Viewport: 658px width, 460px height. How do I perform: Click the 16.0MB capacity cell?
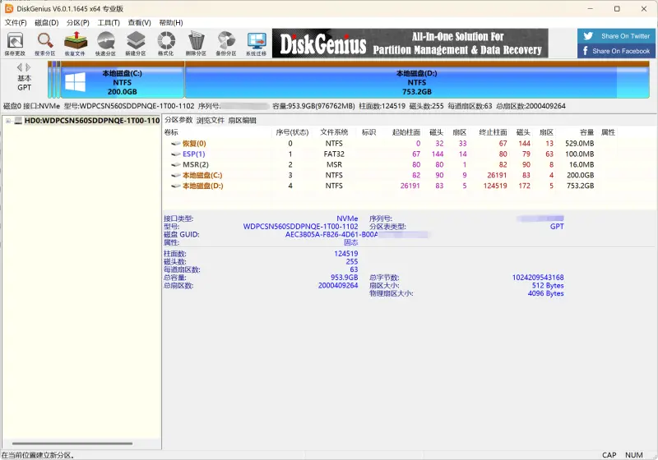click(x=582, y=164)
